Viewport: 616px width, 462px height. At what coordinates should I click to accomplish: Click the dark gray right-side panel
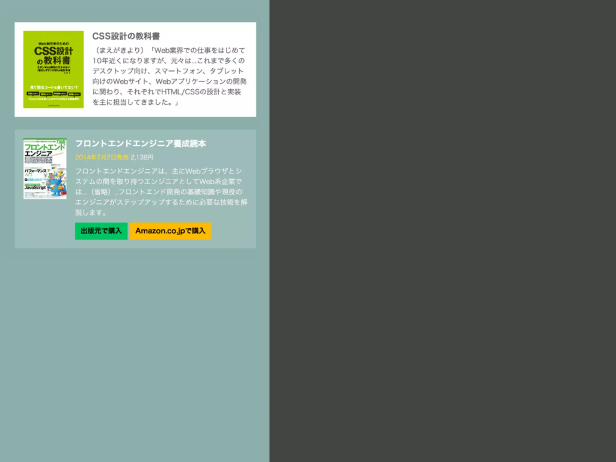(442, 231)
